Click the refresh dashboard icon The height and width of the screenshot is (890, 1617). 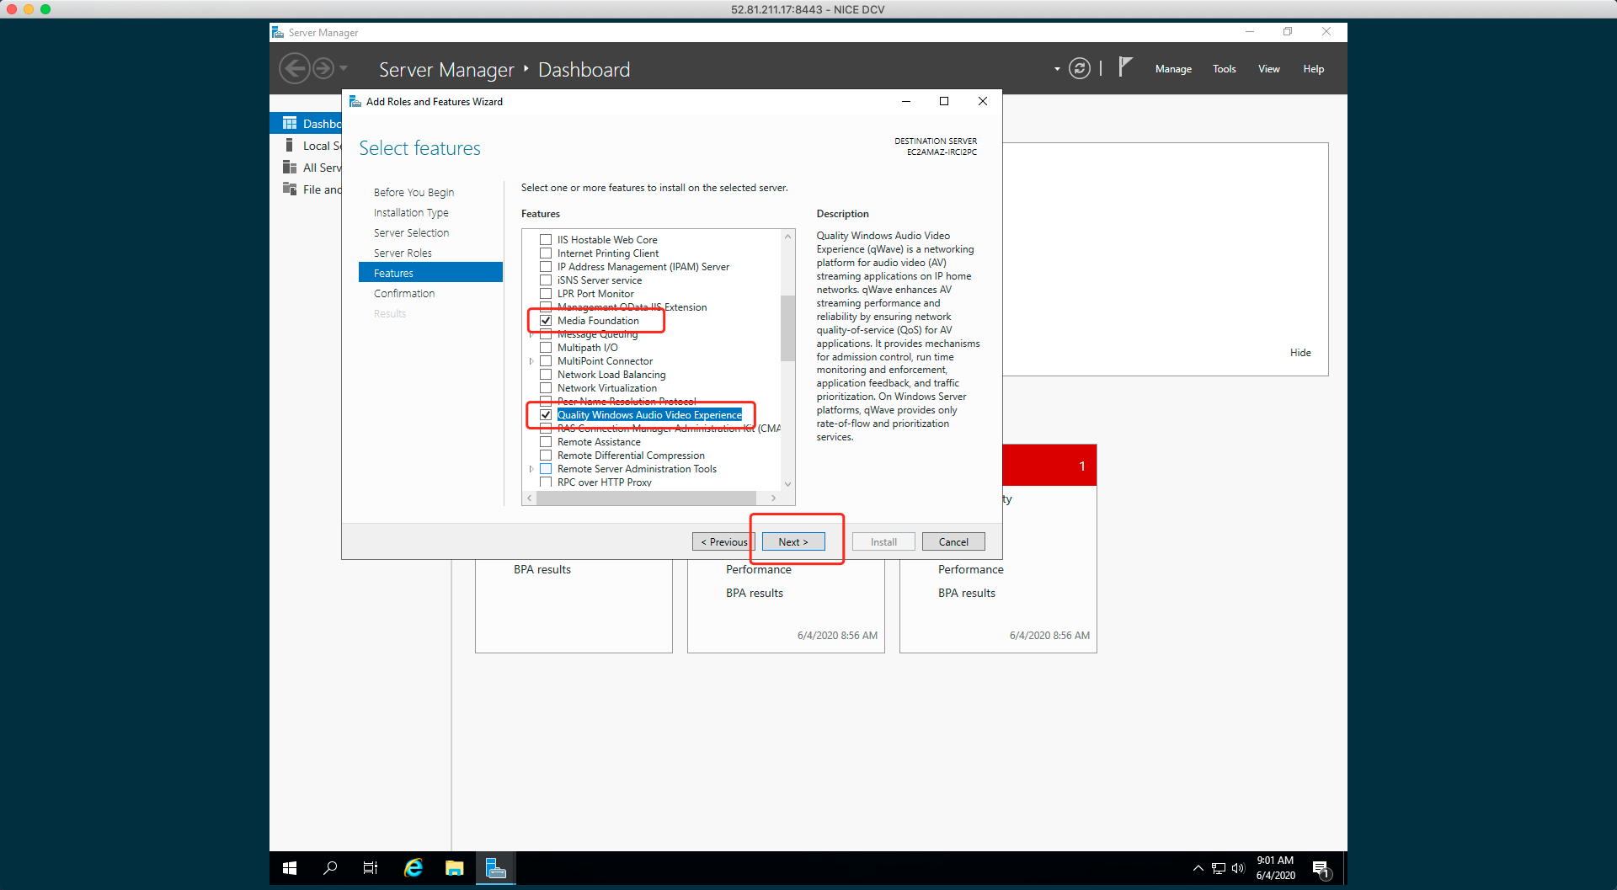(1079, 68)
